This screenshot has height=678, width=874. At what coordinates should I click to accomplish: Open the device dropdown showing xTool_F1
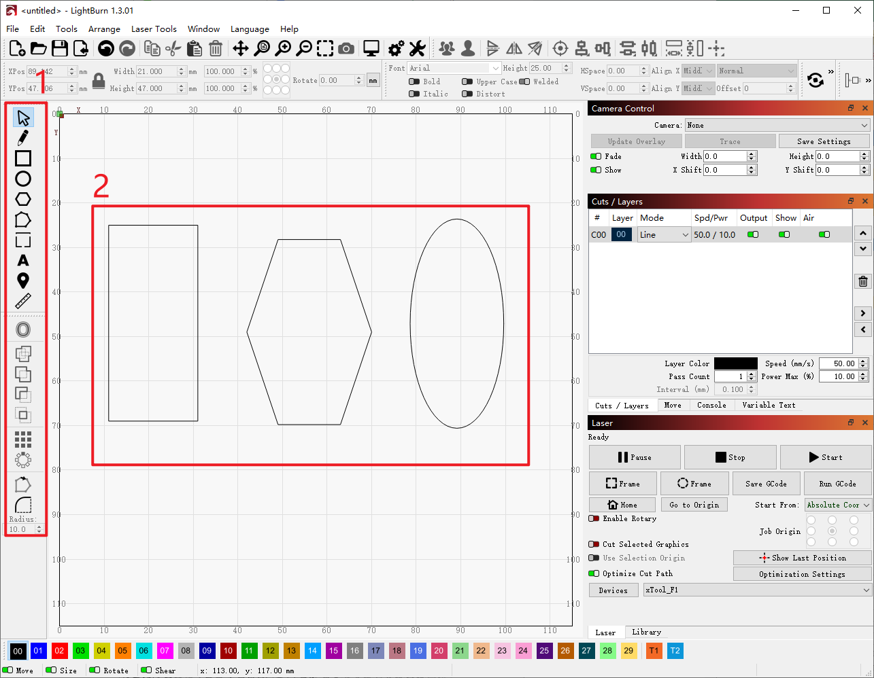coord(758,590)
